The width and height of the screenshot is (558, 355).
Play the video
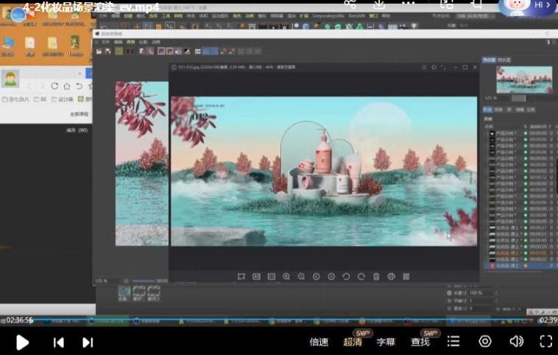pos(22,342)
